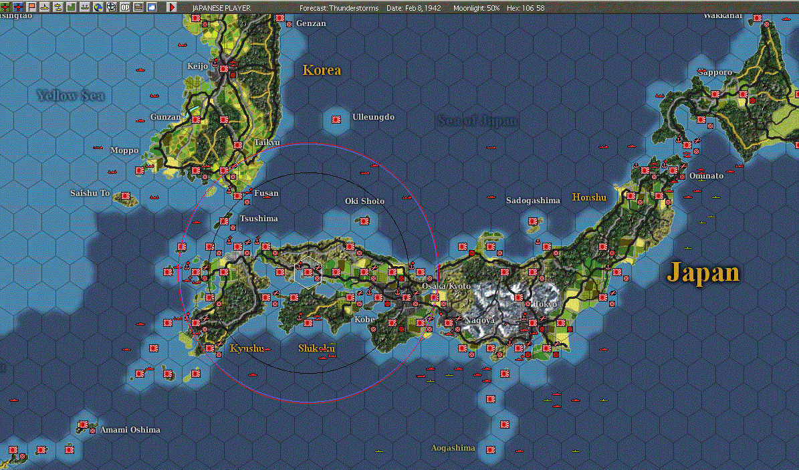This screenshot has height=470, width=799.
Task: Click the Hex: 106 58 coordinate readout
Action: click(x=526, y=8)
